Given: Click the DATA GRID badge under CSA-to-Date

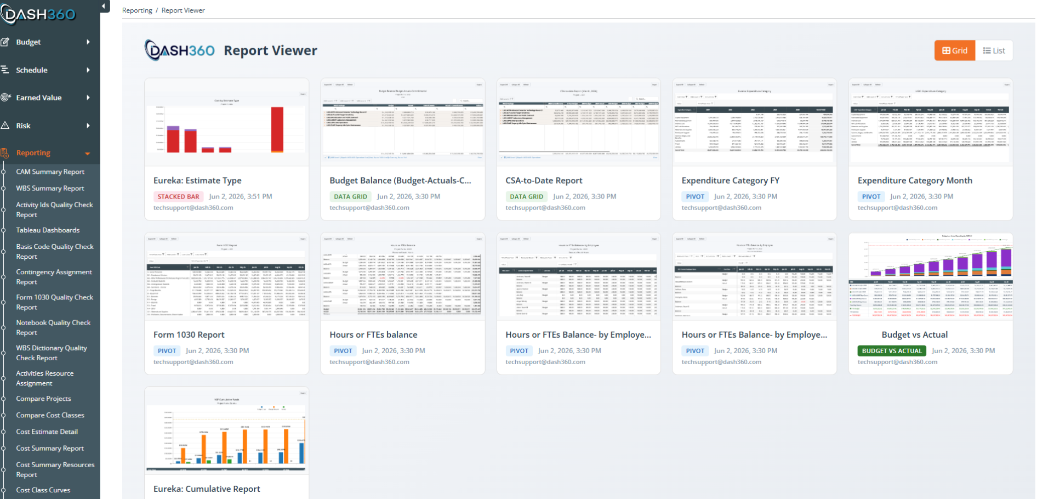Looking at the screenshot, I should pyautogui.click(x=526, y=196).
